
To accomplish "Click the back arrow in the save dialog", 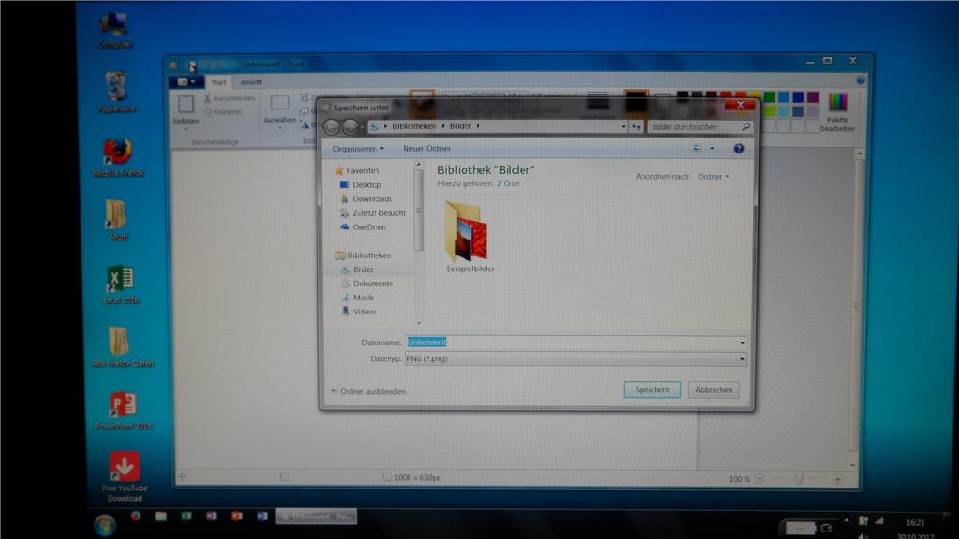I will [x=332, y=126].
